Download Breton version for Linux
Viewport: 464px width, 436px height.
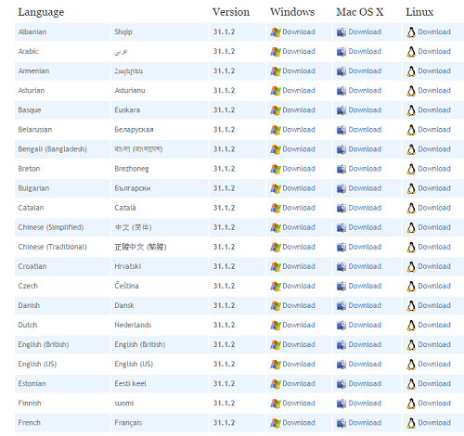tap(434, 169)
